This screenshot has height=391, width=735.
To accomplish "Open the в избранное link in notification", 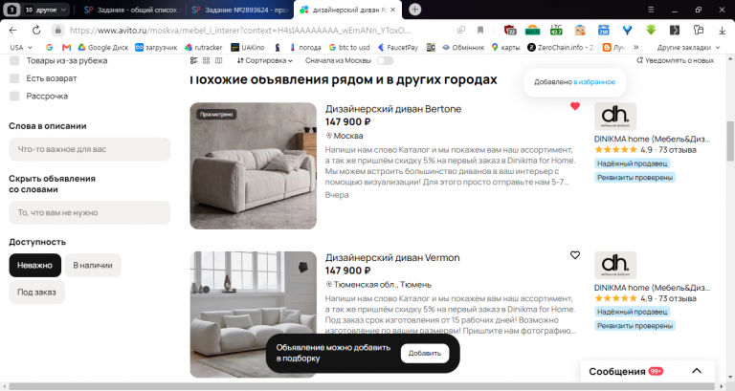I will point(594,82).
